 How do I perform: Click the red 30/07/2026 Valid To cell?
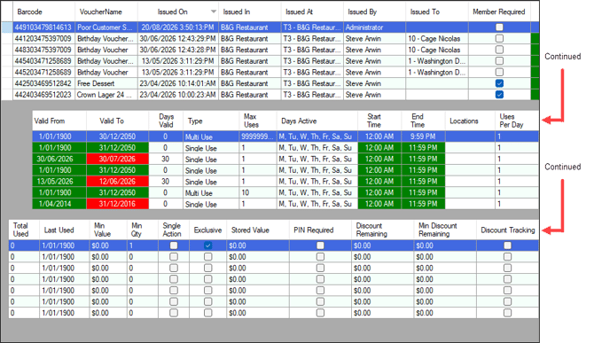117,159
